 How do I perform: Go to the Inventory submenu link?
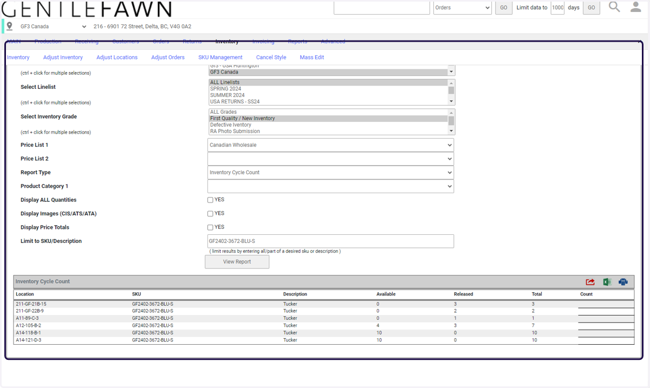[x=18, y=57]
